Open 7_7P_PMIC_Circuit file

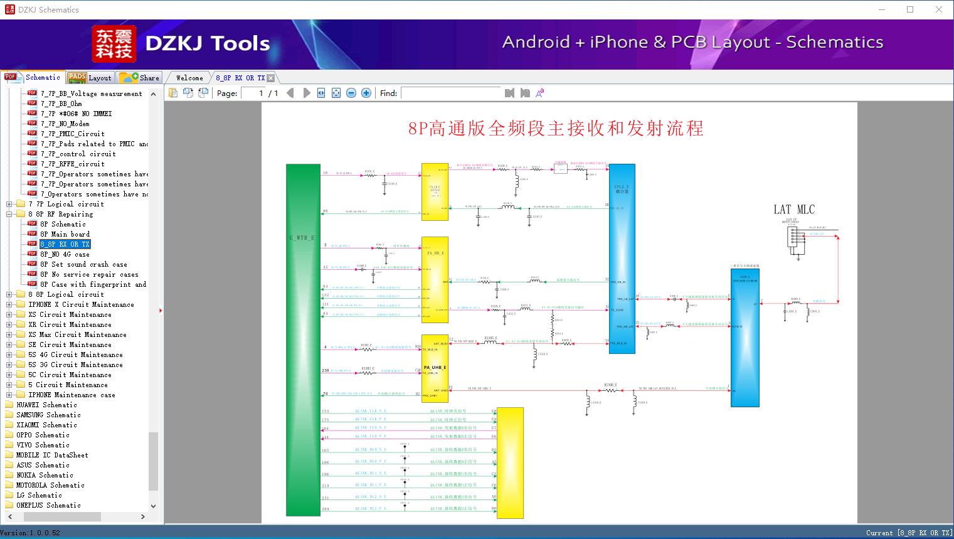click(73, 134)
